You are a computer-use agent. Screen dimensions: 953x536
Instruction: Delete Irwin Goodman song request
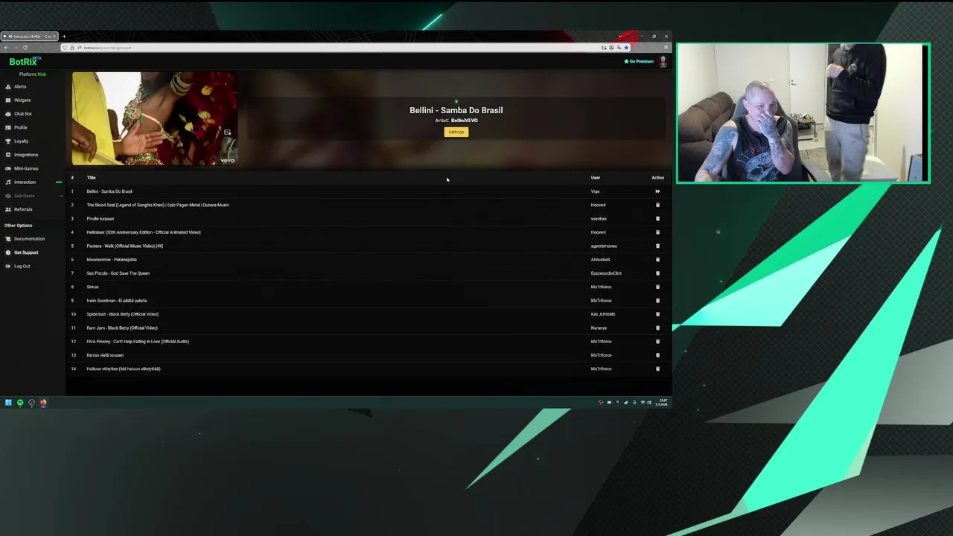click(657, 301)
